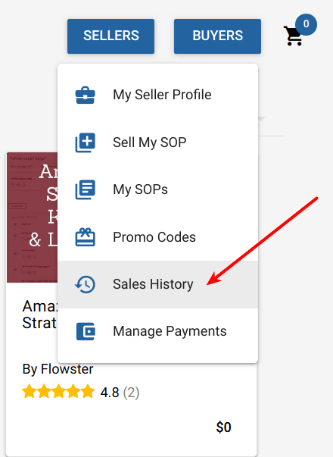Click the briefcase icon for Seller Profile
This screenshot has width=333, height=457.
85,95
